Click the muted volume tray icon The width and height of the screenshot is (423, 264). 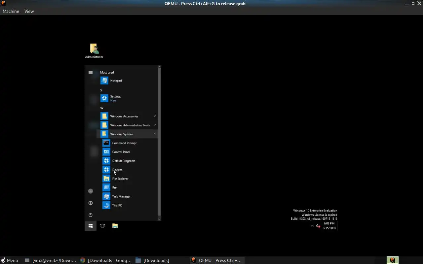click(x=318, y=226)
